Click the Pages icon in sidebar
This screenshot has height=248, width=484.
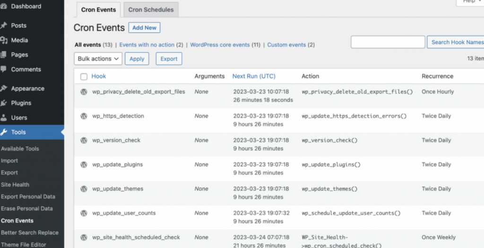point(3,55)
